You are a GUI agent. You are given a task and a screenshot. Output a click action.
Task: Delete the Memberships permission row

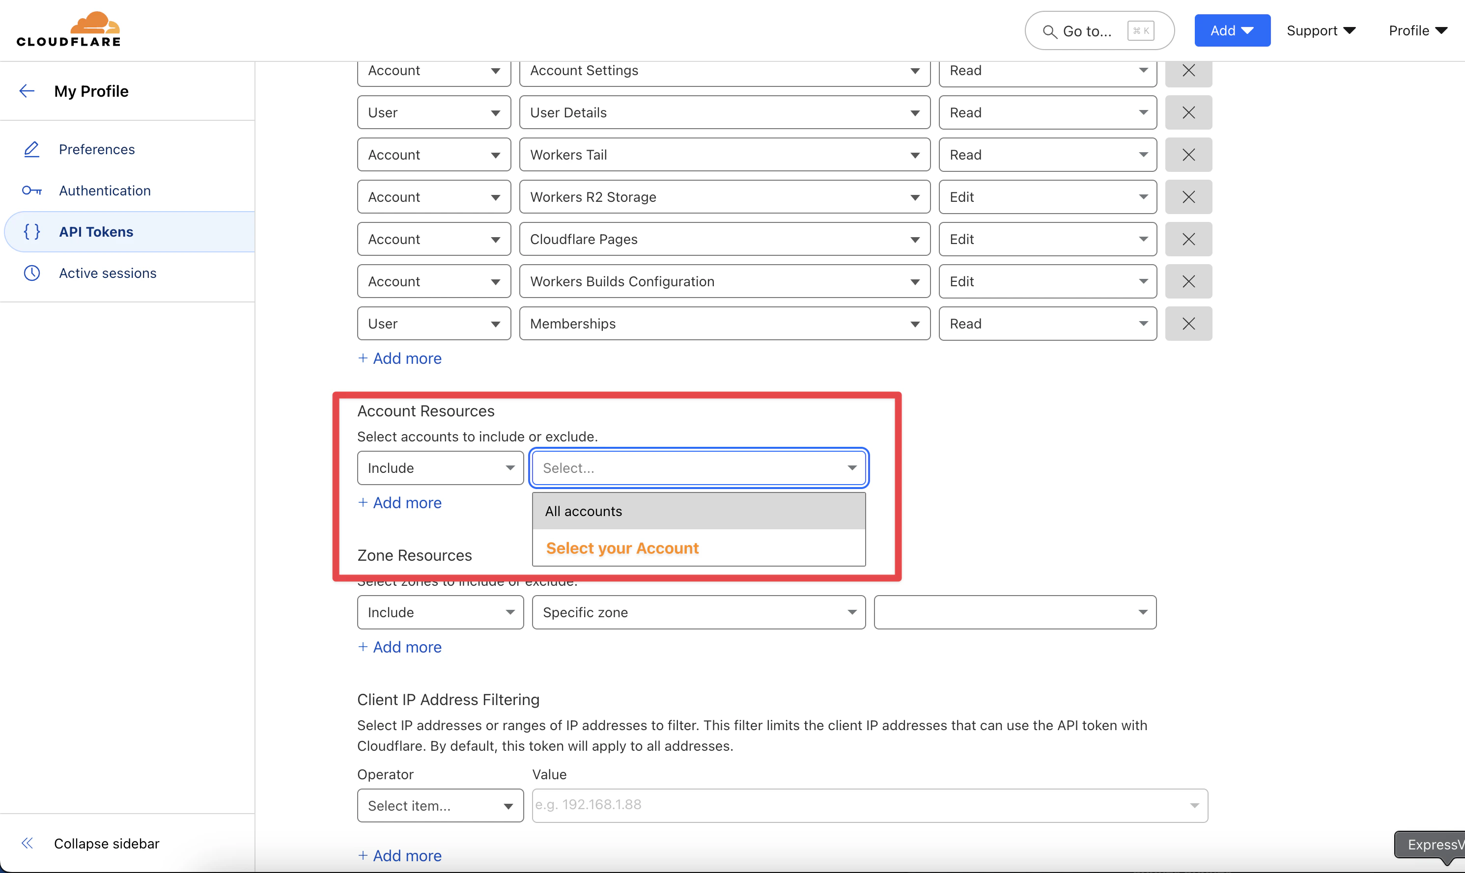coord(1188,324)
